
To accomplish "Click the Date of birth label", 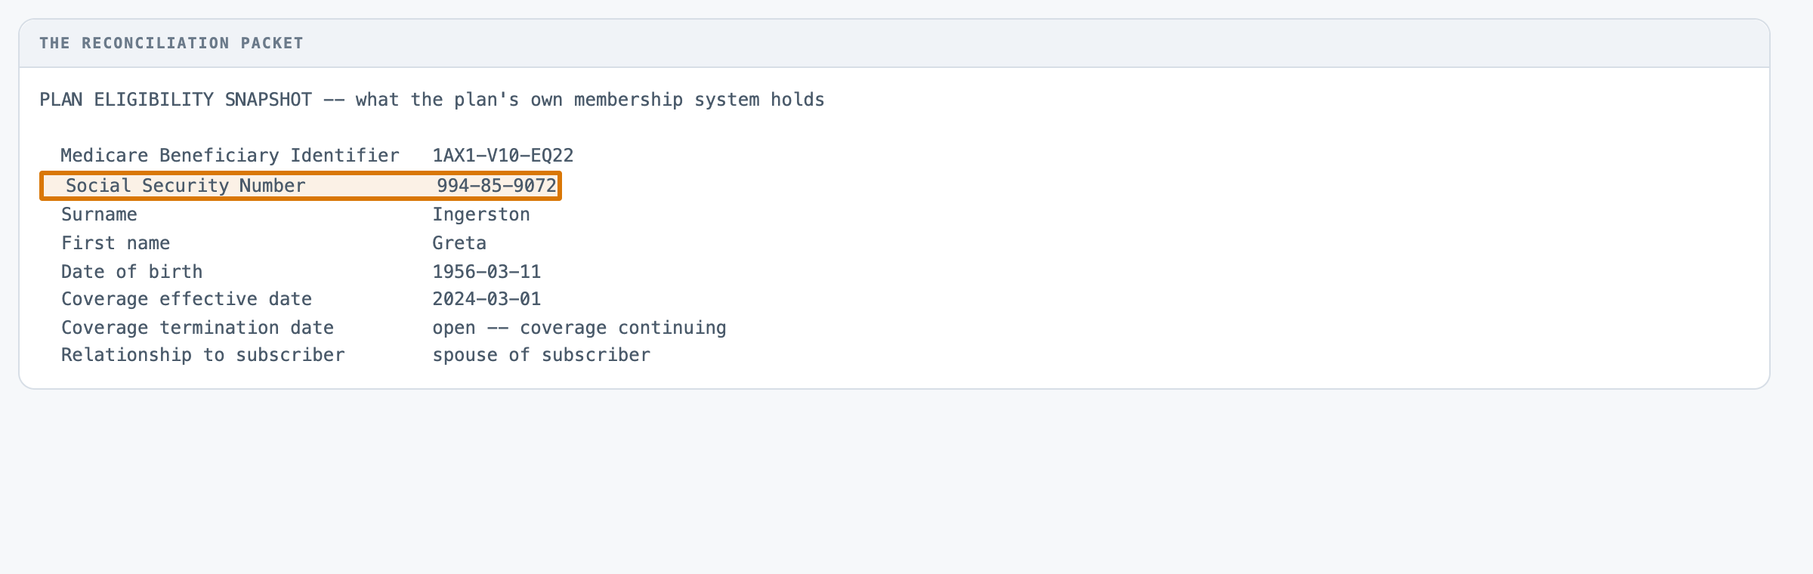I will 131,272.
